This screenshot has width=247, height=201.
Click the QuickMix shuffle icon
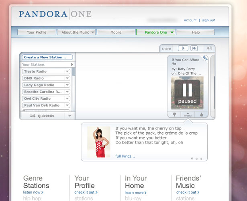tap(33, 116)
